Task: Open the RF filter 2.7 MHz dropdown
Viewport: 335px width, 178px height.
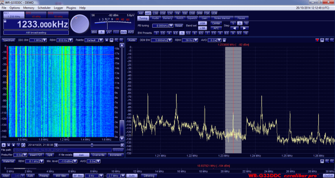Action: (x=123, y=176)
